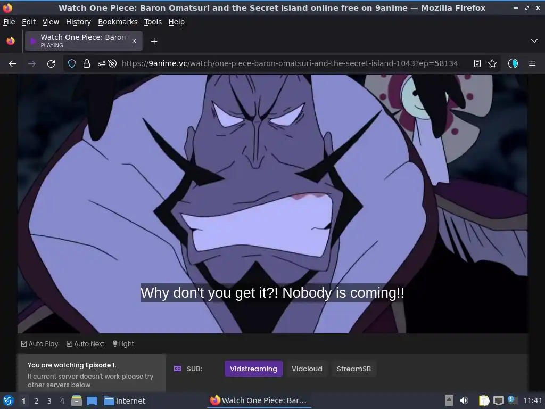Open the Help menu
The image size is (545, 409).
[177, 22]
